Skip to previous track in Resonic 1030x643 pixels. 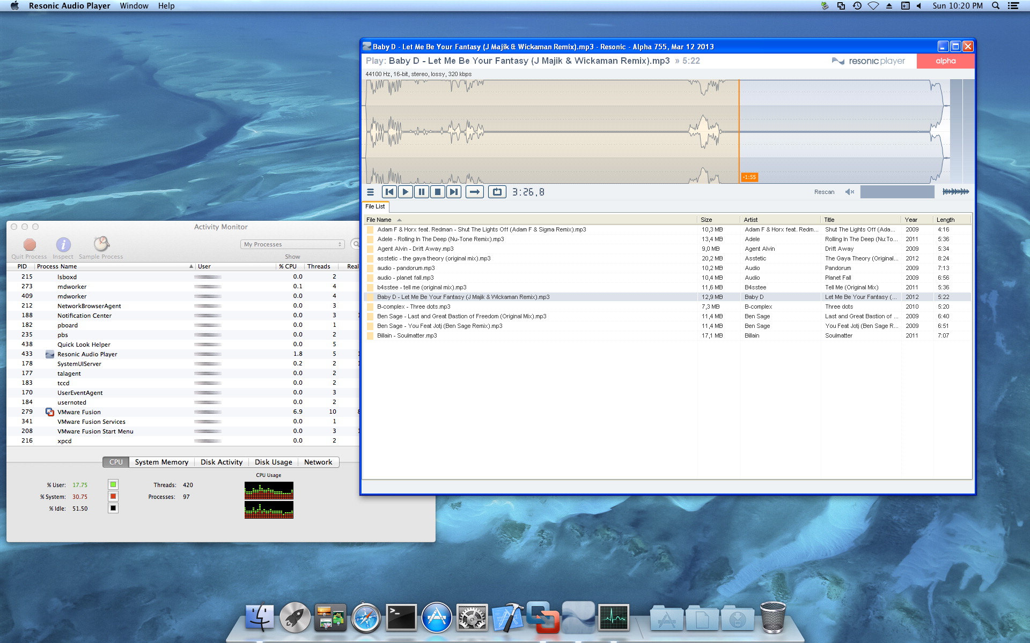389,192
